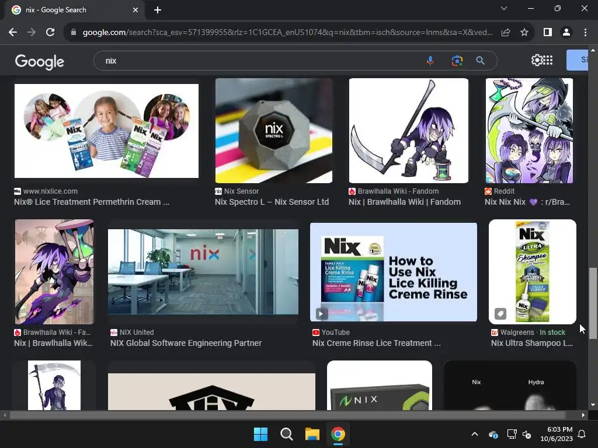Open the Nix lice treatment kids image

click(106, 131)
